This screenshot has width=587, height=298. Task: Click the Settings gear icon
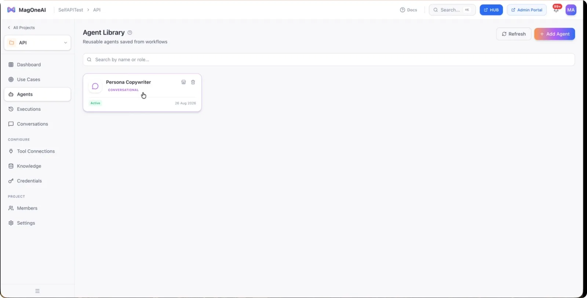pyautogui.click(x=11, y=223)
